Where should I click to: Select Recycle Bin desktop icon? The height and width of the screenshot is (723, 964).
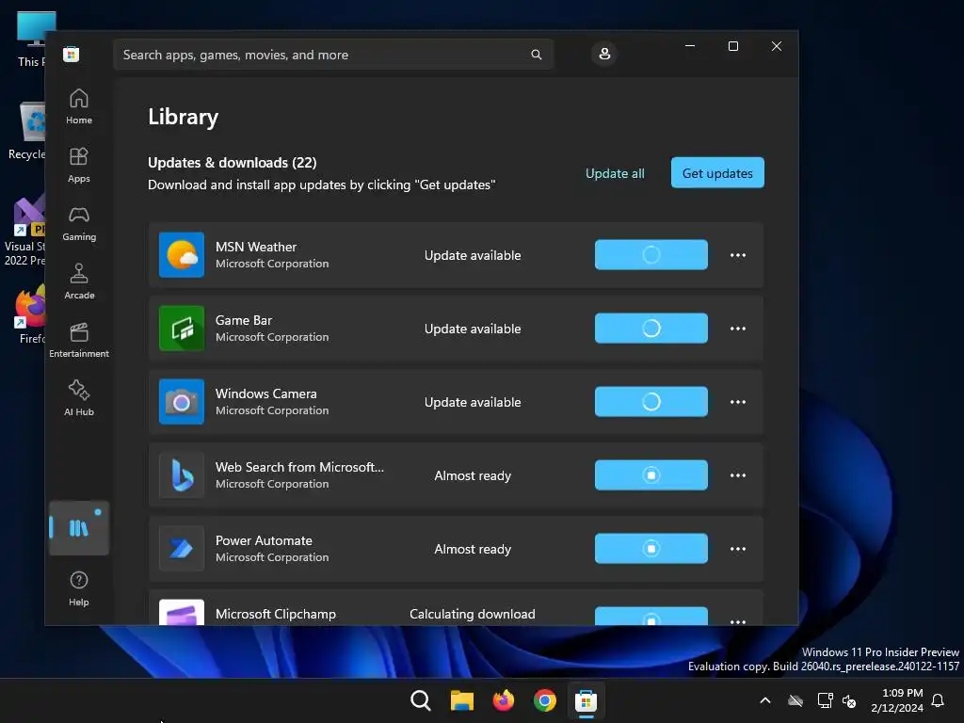click(x=27, y=131)
